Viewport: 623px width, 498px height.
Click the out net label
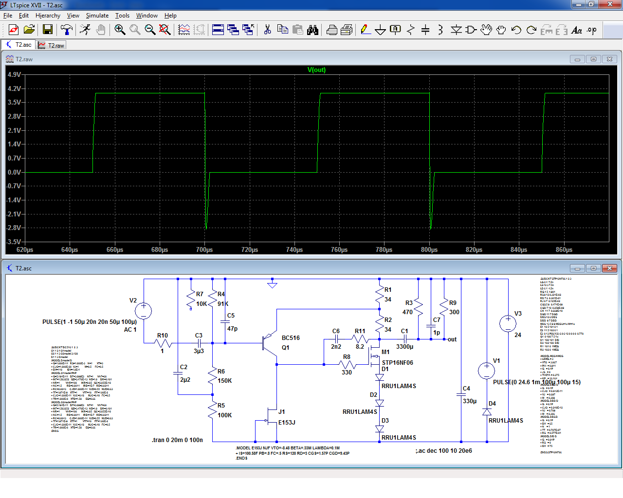point(452,339)
